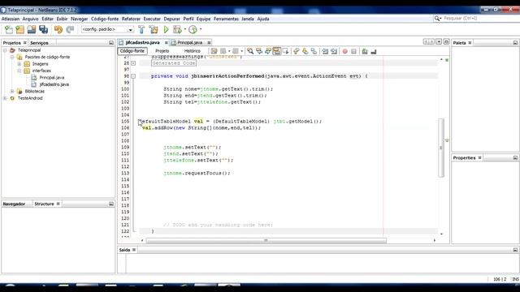The width and height of the screenshot is (520, 292).
Task: Switch to the Structure tab
Action: coord(44,204)
